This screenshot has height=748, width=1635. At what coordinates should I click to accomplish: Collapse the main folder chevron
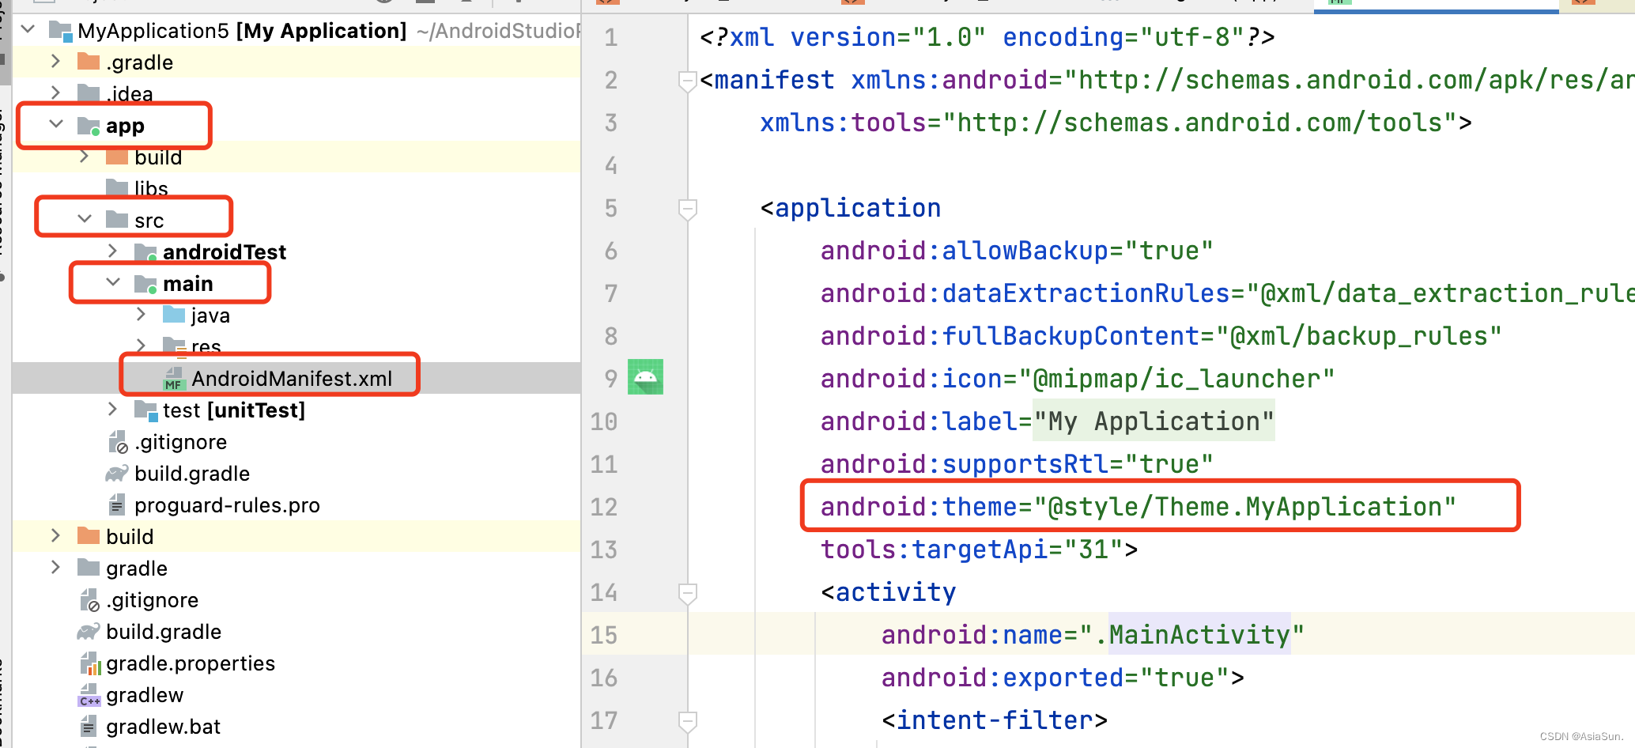tap(113, 282)
